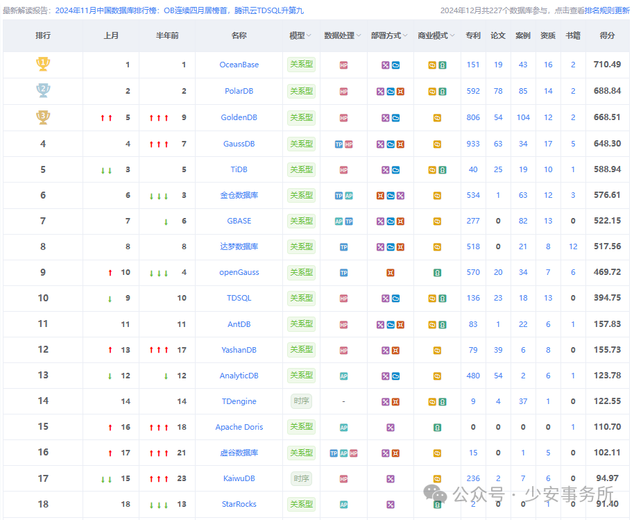
Task: Open the YashanDB database link
Action: tap(239, 350)
